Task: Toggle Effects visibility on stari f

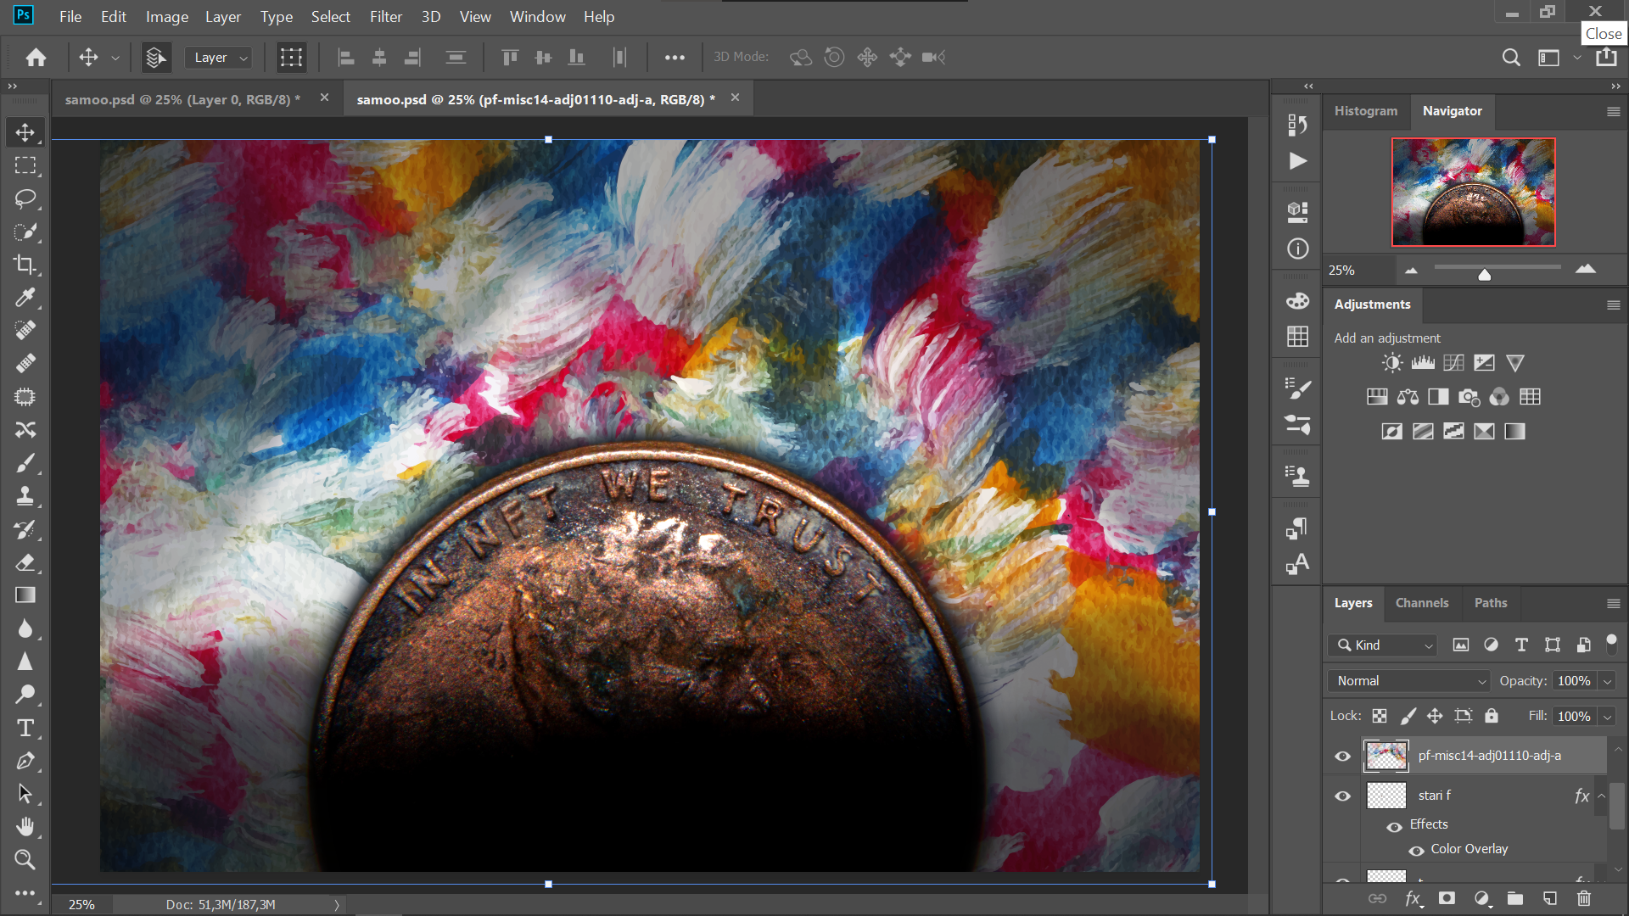Action: (1394, 826)
